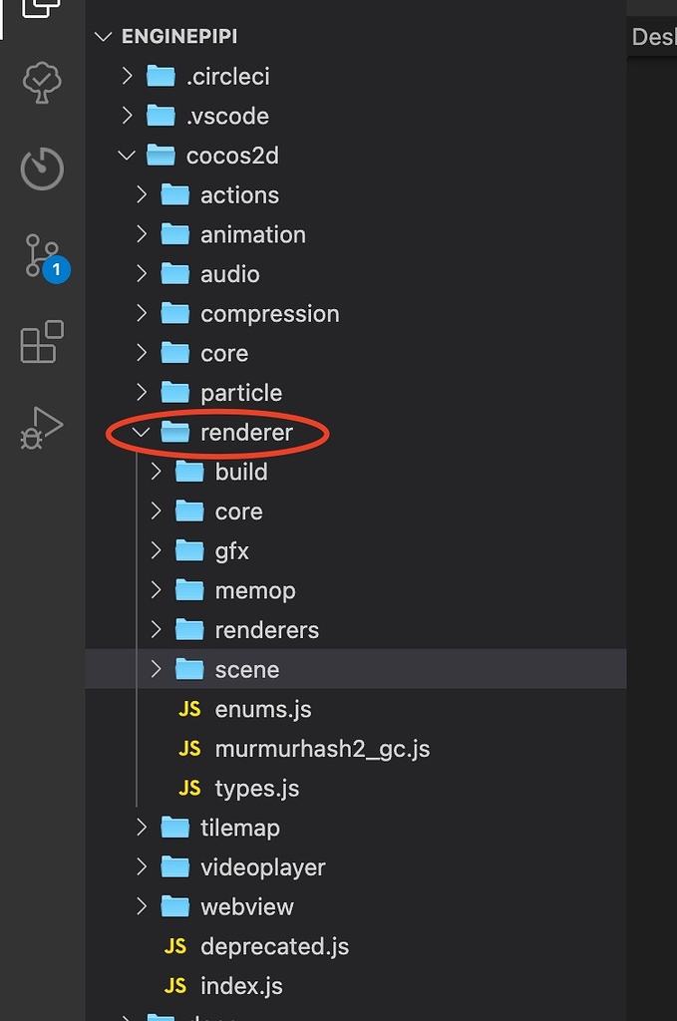Expand the .circleci folder
This screenshot has height=1021, width=677.
pyautogui.click(x=127, y=76)
